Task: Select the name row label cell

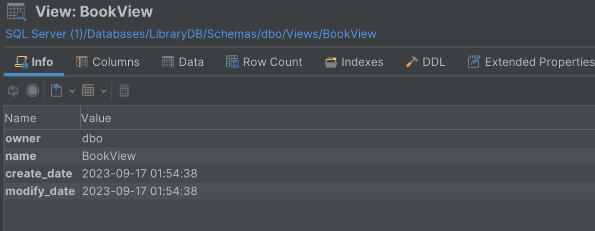Action: point(42,156)
